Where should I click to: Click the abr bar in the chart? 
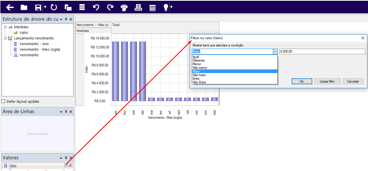(142, 71)
